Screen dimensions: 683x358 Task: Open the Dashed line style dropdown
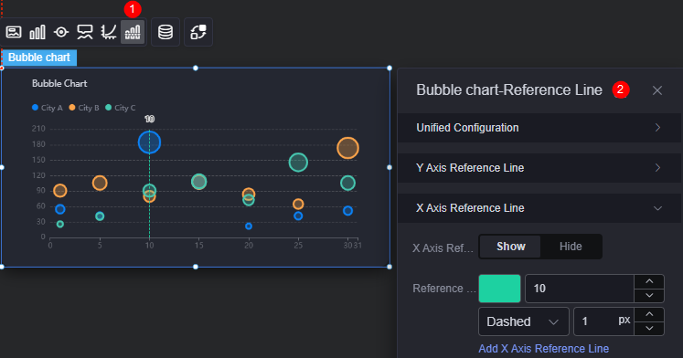point(524,321)
